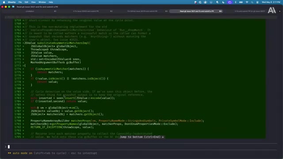283x159 pixels.
Task: Click the 'JSGlobalObject* globalObject,' parameter line
Action: (x=54, y=46)
